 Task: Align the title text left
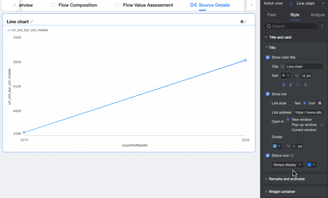click(x=298, y=85)
